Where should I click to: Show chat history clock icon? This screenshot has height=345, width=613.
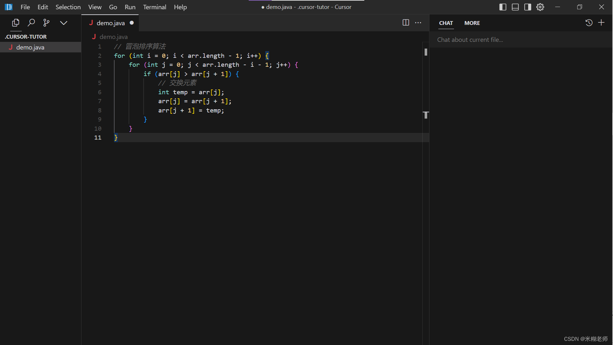point(589,23)
